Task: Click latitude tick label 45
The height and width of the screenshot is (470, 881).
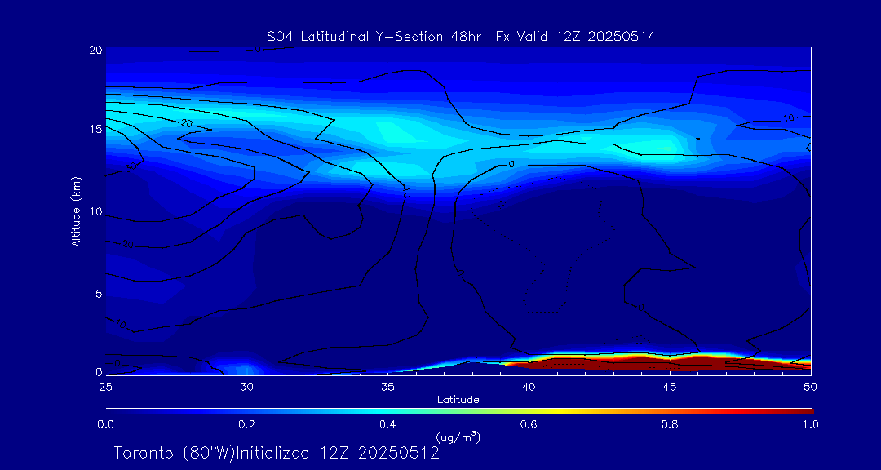Action: 670,387
